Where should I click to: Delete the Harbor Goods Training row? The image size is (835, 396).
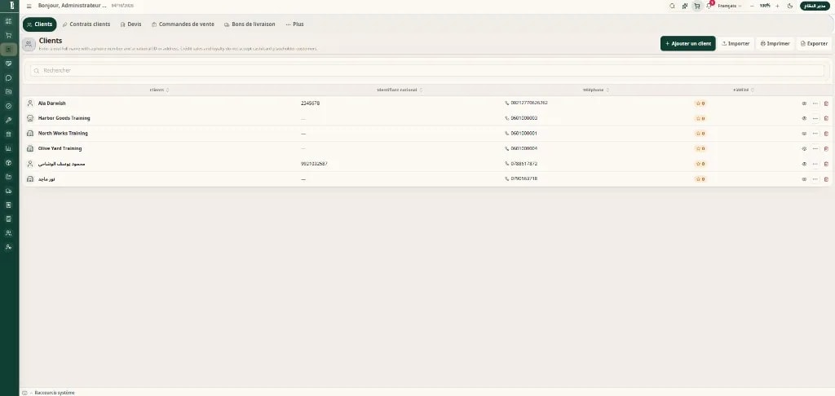point(826,119)
